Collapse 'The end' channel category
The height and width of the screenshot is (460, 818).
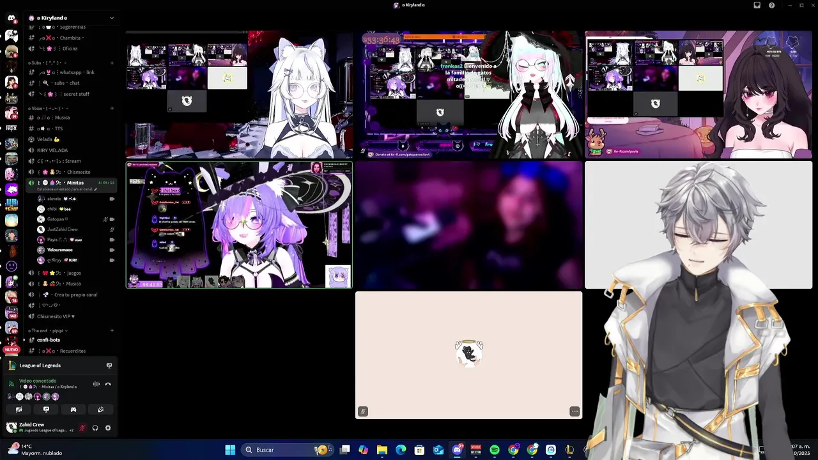[x=47, y=330]
